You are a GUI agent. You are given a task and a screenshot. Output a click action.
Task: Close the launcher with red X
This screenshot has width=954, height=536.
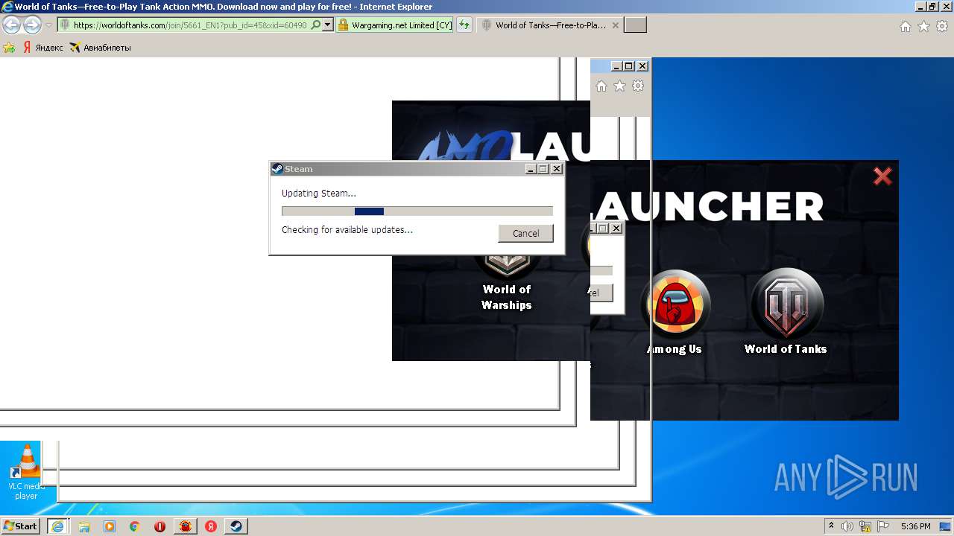(882, 176)
